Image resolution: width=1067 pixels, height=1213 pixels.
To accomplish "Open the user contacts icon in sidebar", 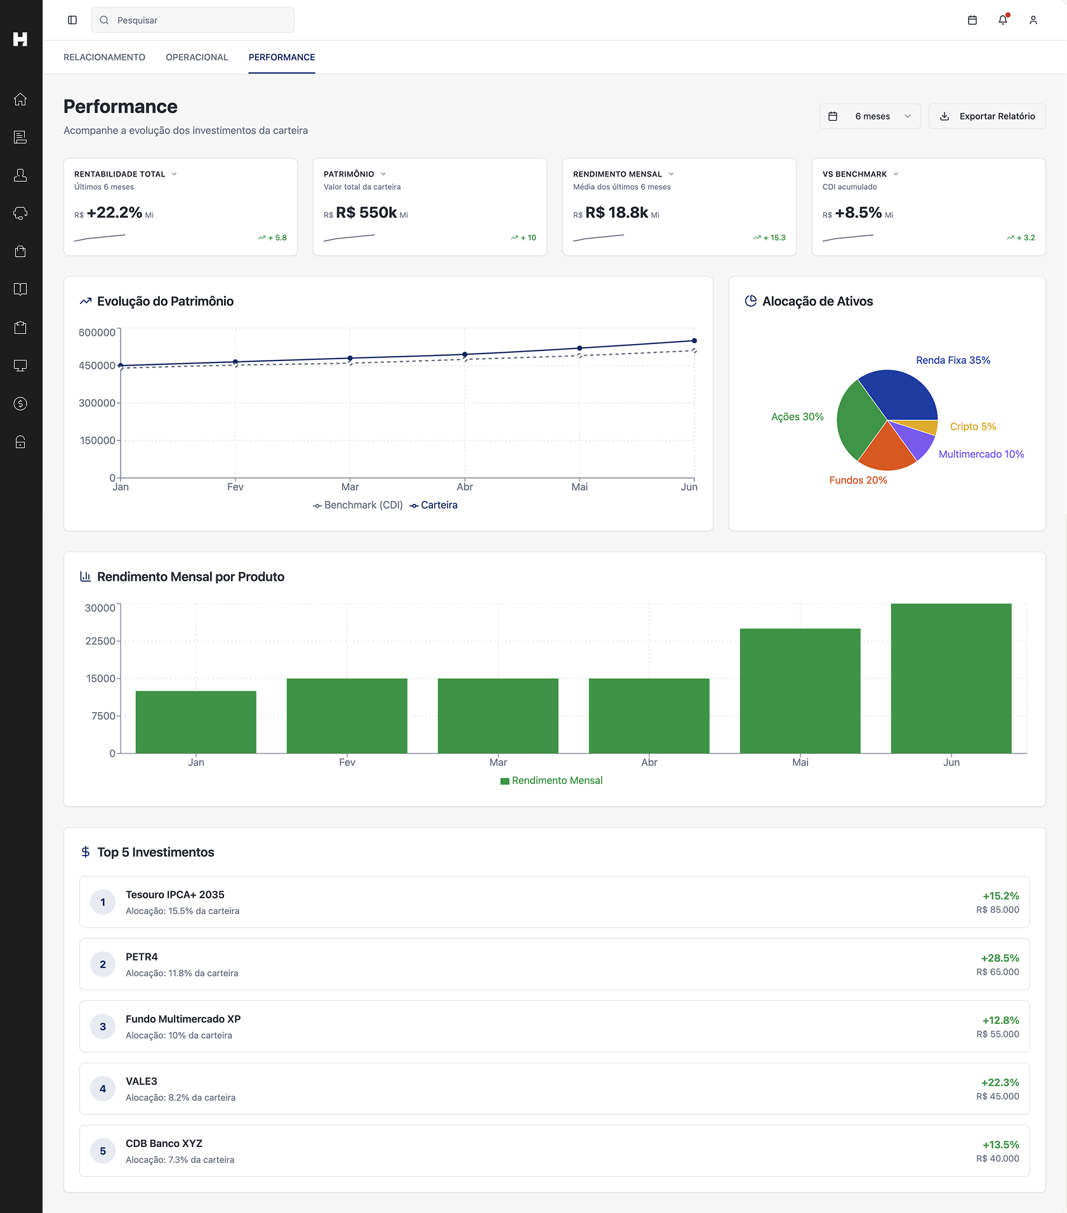I will click(x=21, y=175).
